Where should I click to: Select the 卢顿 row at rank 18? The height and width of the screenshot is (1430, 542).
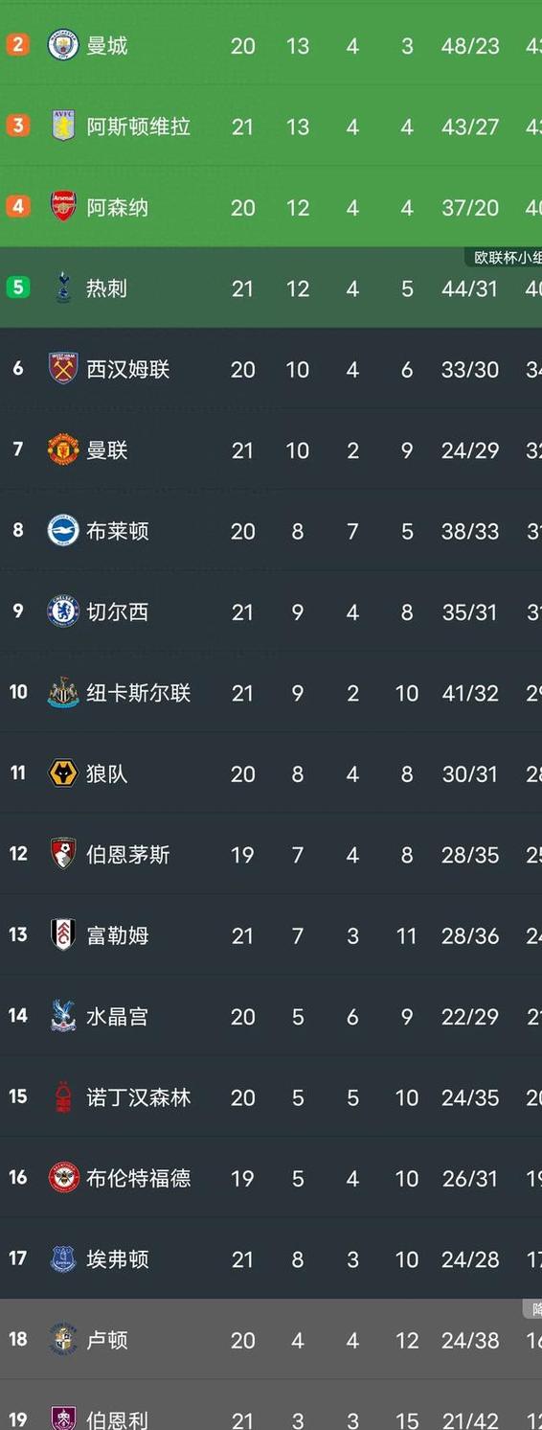point(271,1340)
